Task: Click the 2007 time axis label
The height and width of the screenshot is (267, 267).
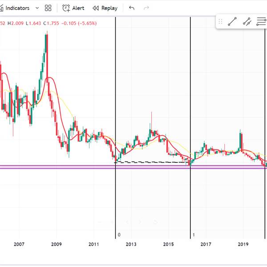Action: click(19, 244)
